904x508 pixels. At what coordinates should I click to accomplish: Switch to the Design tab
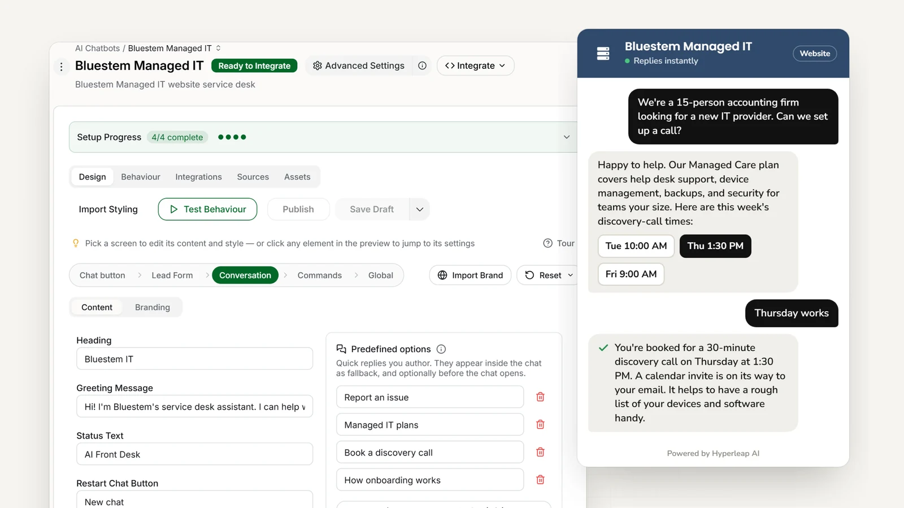click(x=92, y=177)
